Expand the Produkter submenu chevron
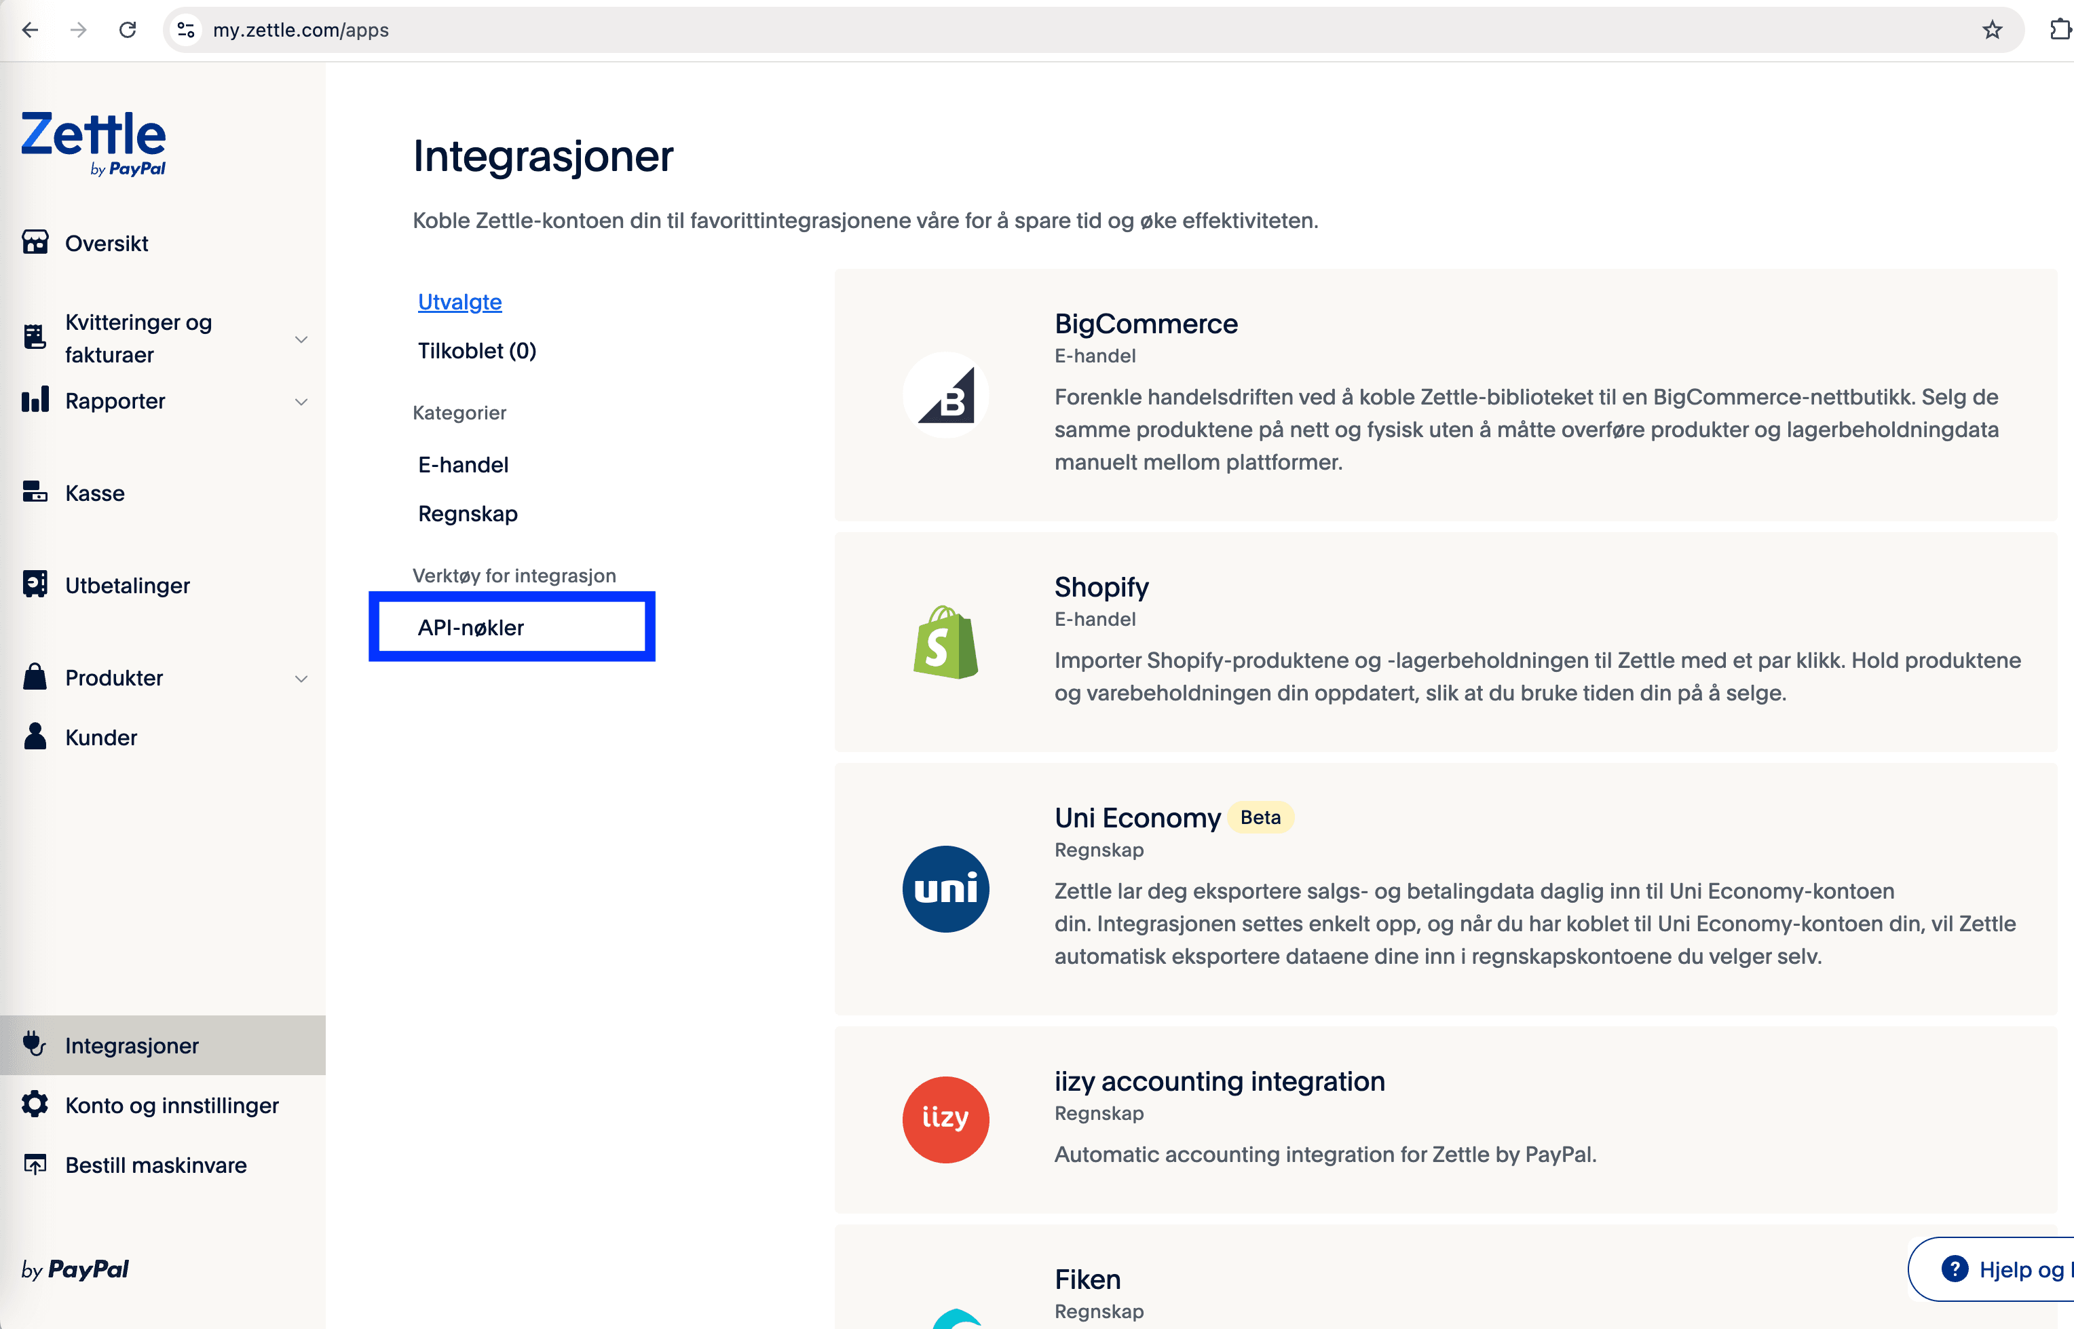Viewport: 2074px width, 1329px height. click(x=301, y=678)
